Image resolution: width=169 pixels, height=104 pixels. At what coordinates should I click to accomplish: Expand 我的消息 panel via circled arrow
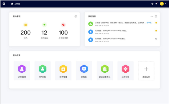[156, 16]
